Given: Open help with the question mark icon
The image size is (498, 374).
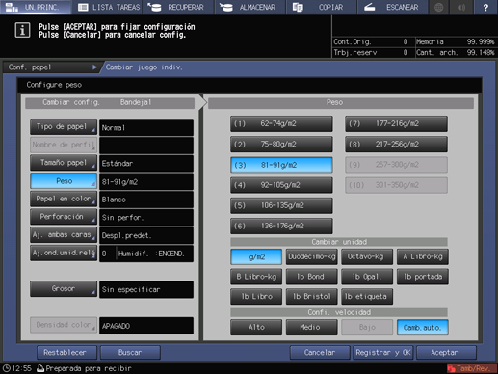Looking at the screenshot, I should coord(485,7).
